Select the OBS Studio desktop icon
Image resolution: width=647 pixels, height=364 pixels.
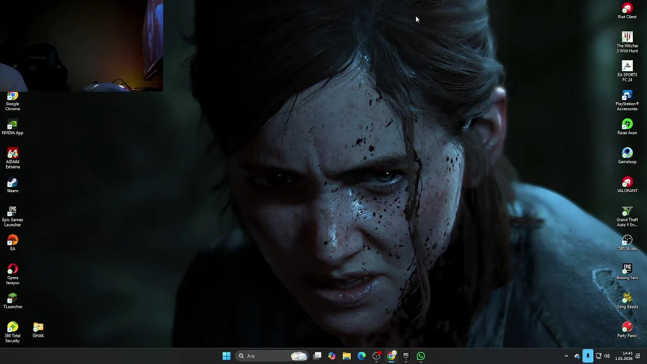pos(627,243)
